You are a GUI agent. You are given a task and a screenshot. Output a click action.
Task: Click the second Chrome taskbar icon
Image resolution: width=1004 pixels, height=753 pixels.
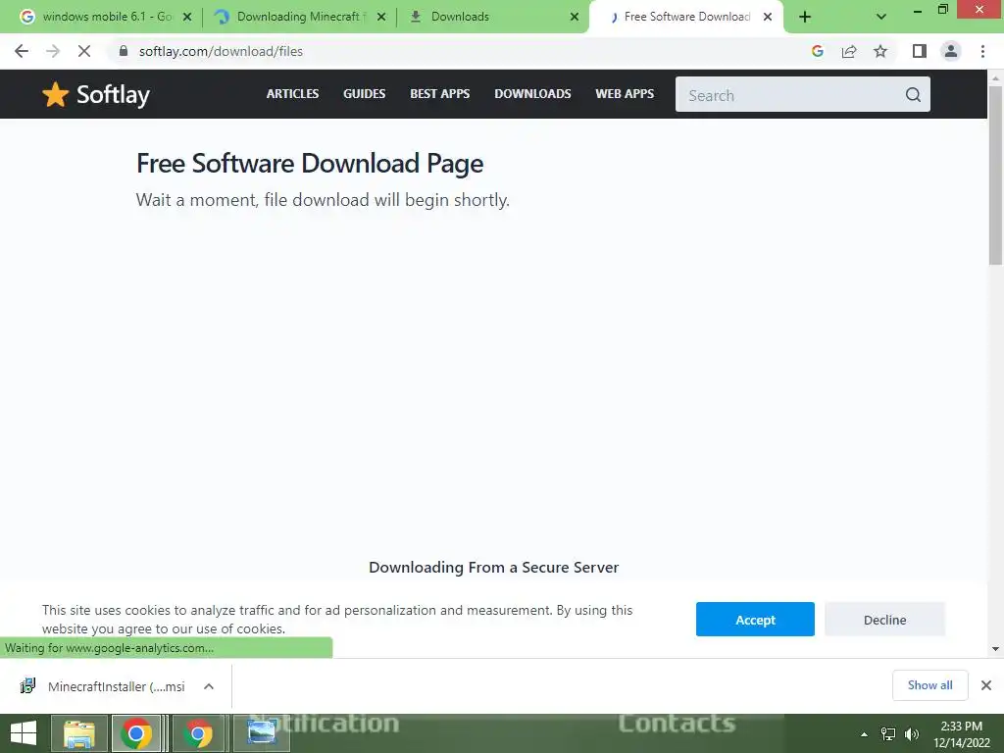click(198, 733)
